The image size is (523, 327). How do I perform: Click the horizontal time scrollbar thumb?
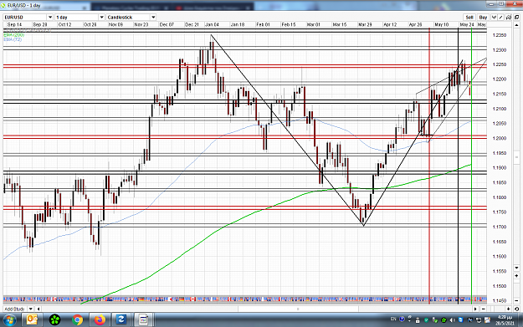(298, 309)
